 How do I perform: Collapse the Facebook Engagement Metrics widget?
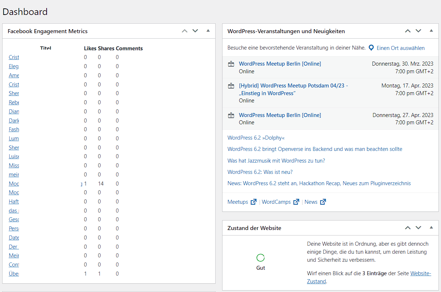click(x=208, y=31)
